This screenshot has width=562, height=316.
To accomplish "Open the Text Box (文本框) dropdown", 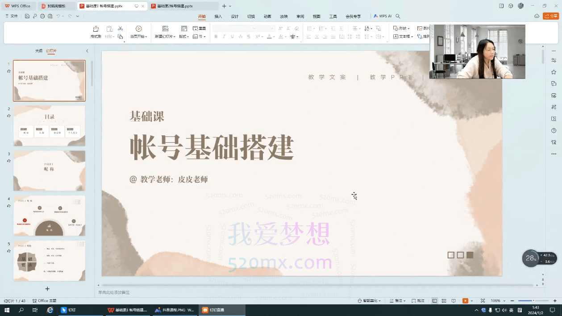I will coord(403,37).
